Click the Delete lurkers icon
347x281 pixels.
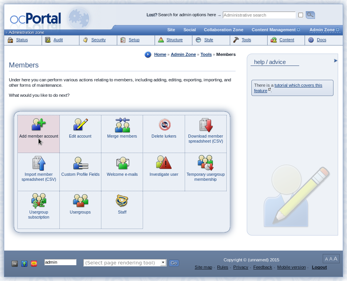[x=164, y=125]
